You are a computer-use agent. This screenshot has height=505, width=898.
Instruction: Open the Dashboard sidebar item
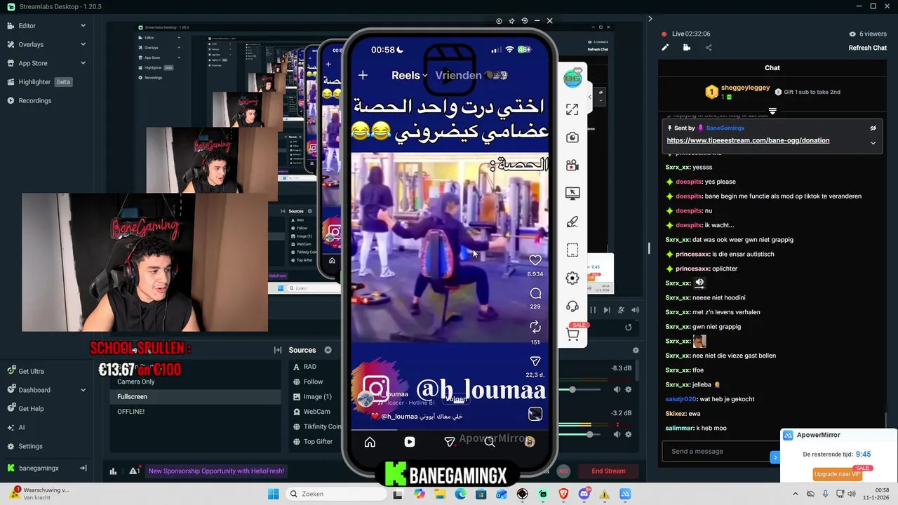pos(34,390)
